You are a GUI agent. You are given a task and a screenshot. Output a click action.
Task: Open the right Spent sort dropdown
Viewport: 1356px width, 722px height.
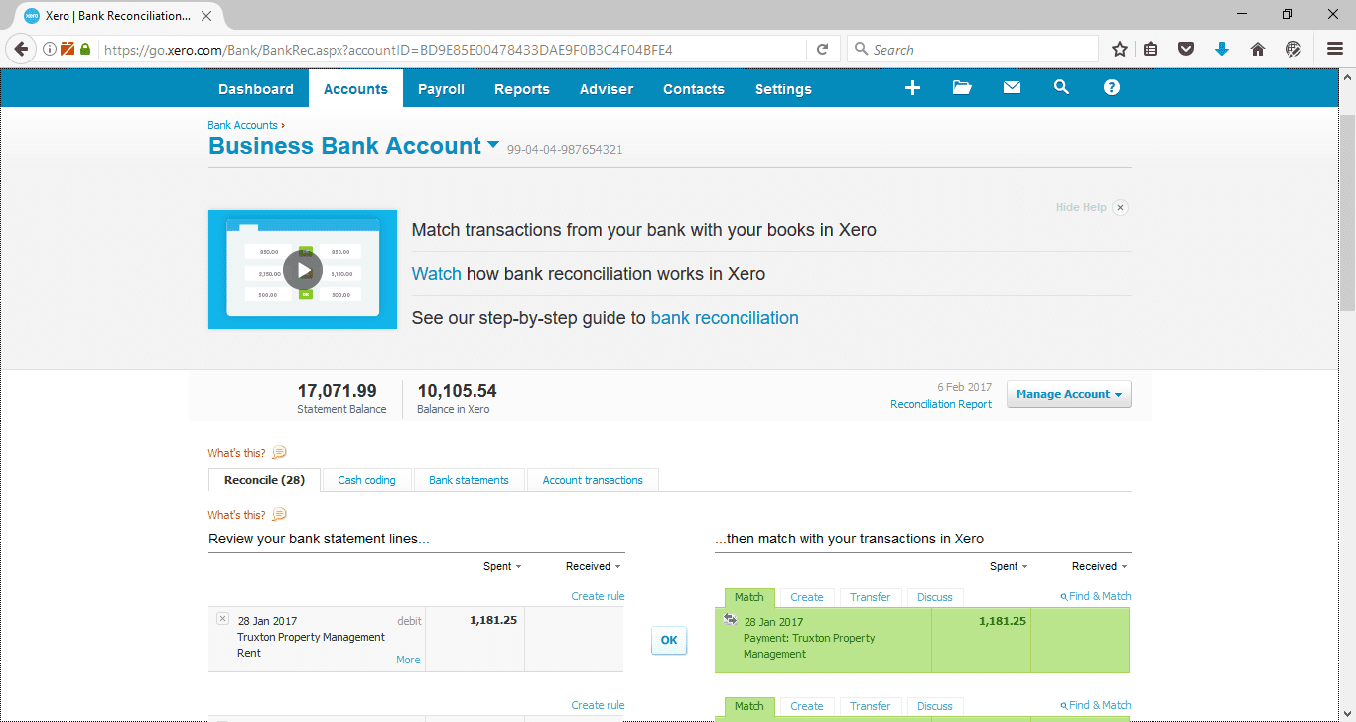[1009, 566]
